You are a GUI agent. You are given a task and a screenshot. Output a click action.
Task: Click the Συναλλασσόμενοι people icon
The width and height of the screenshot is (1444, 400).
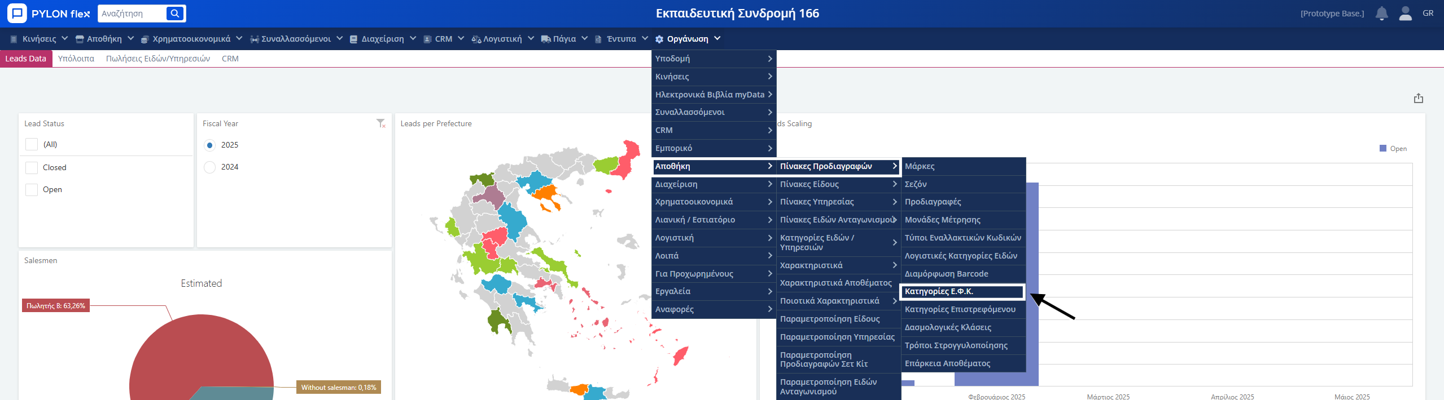click(x=255, y=39)
